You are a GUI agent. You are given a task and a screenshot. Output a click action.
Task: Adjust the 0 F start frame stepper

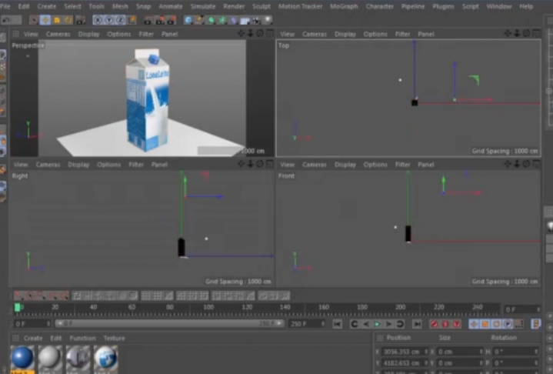(48, 324)
